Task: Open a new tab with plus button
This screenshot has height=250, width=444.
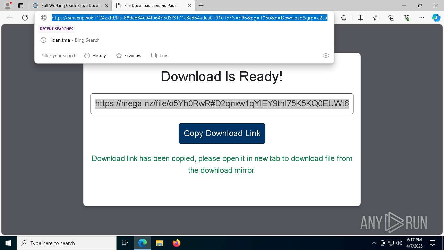Action: point(201,6)
